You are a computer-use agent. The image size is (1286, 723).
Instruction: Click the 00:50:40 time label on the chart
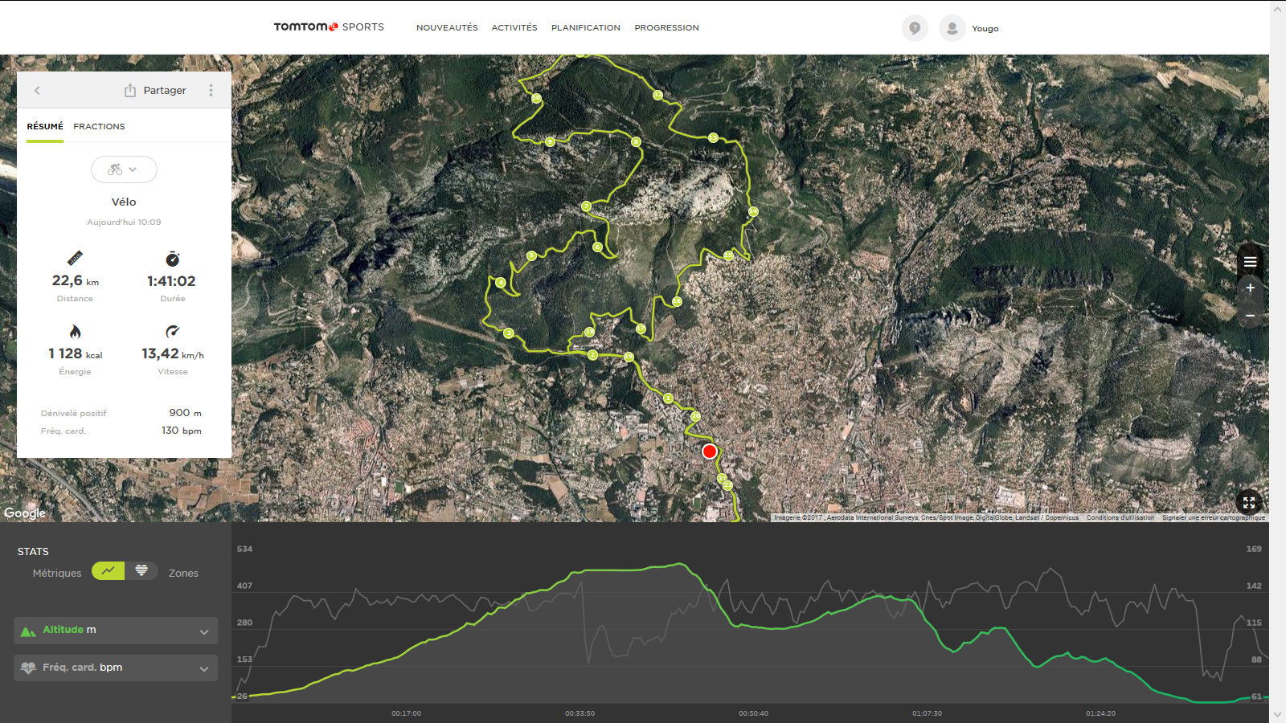tap(753, 713)
